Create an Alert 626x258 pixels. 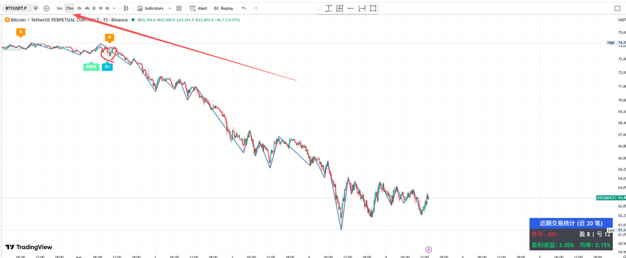pos(198,8)
